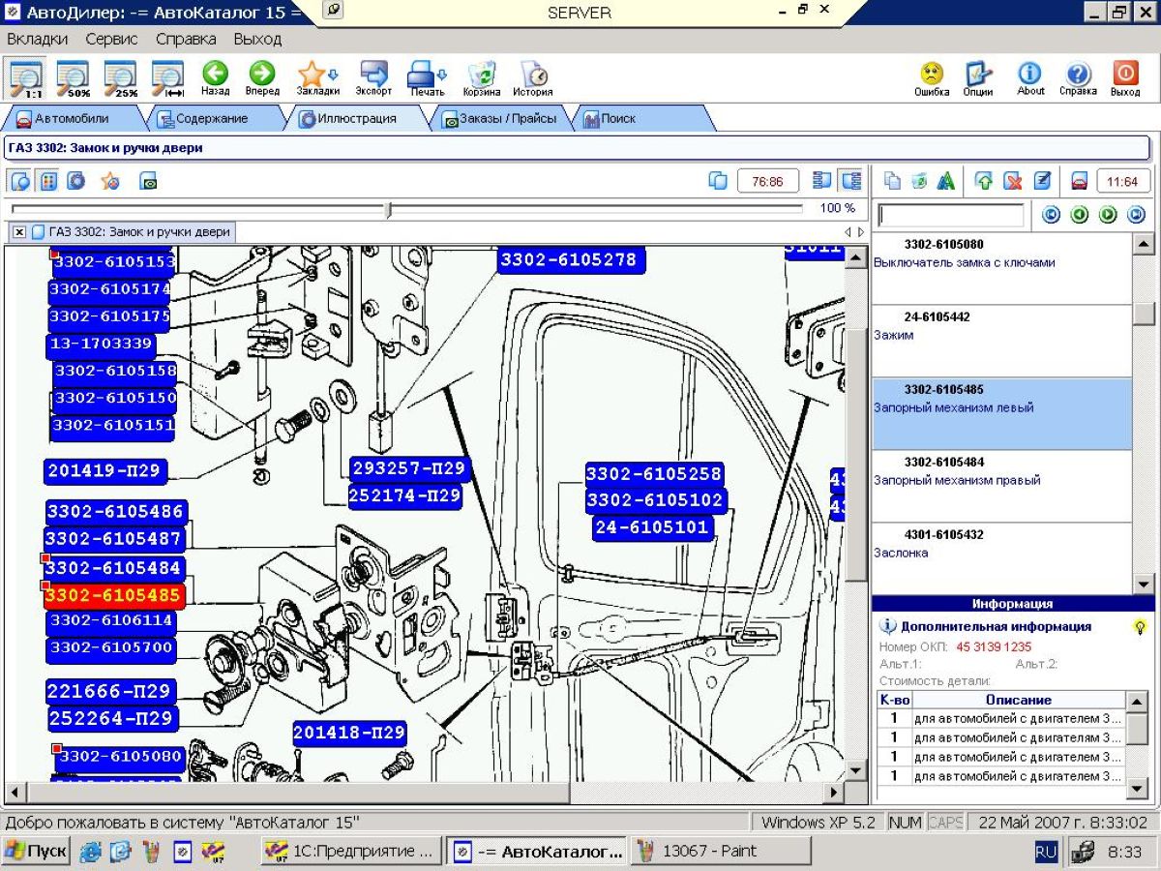Viewport: 1161px width, 871px height.
Task: Set illustration zoom to 50%
Action: click(73, 78)
